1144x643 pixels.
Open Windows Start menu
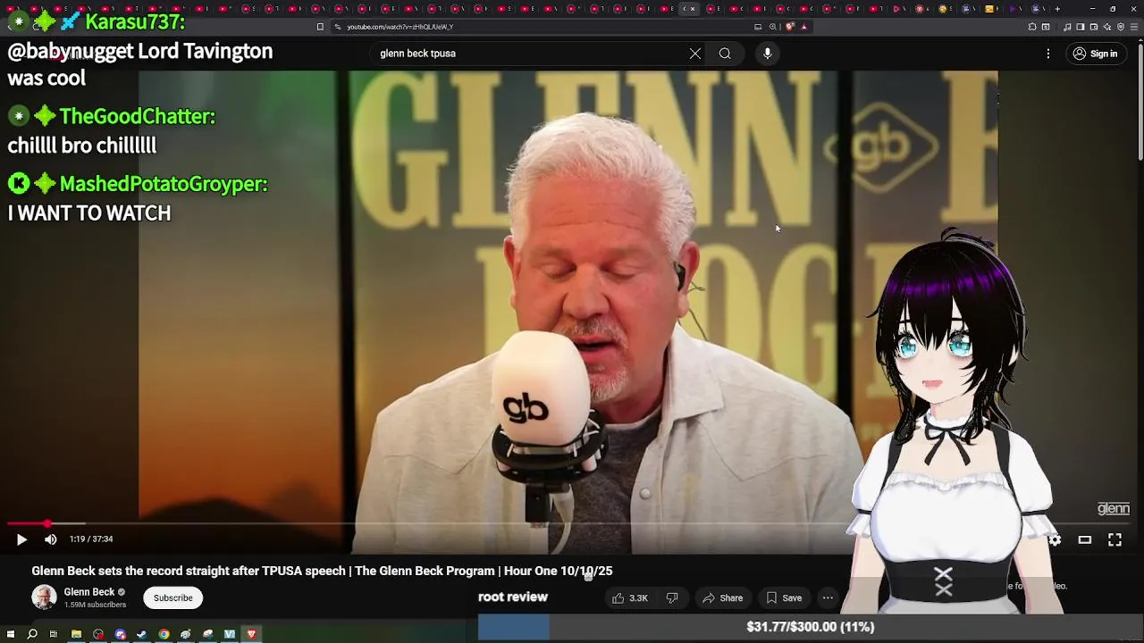[x=11, y=634]
